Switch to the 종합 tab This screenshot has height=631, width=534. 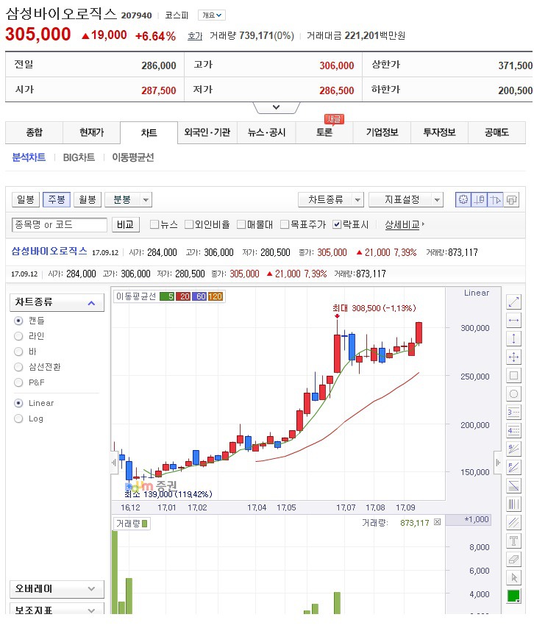35,132
